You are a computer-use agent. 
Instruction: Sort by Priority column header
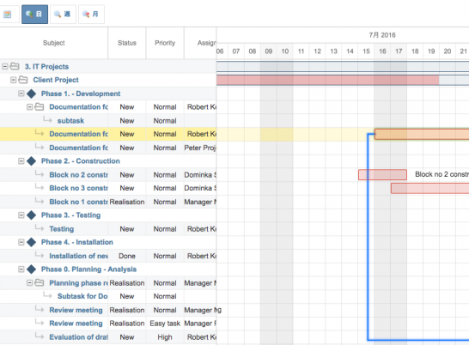165,43
